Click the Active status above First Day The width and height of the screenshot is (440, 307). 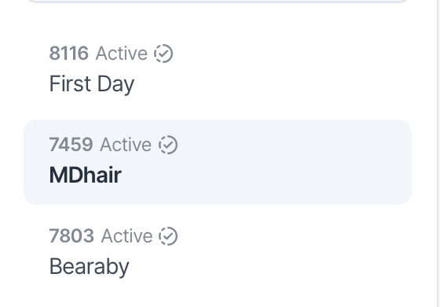pyautogui.click(x=122, y=54)
